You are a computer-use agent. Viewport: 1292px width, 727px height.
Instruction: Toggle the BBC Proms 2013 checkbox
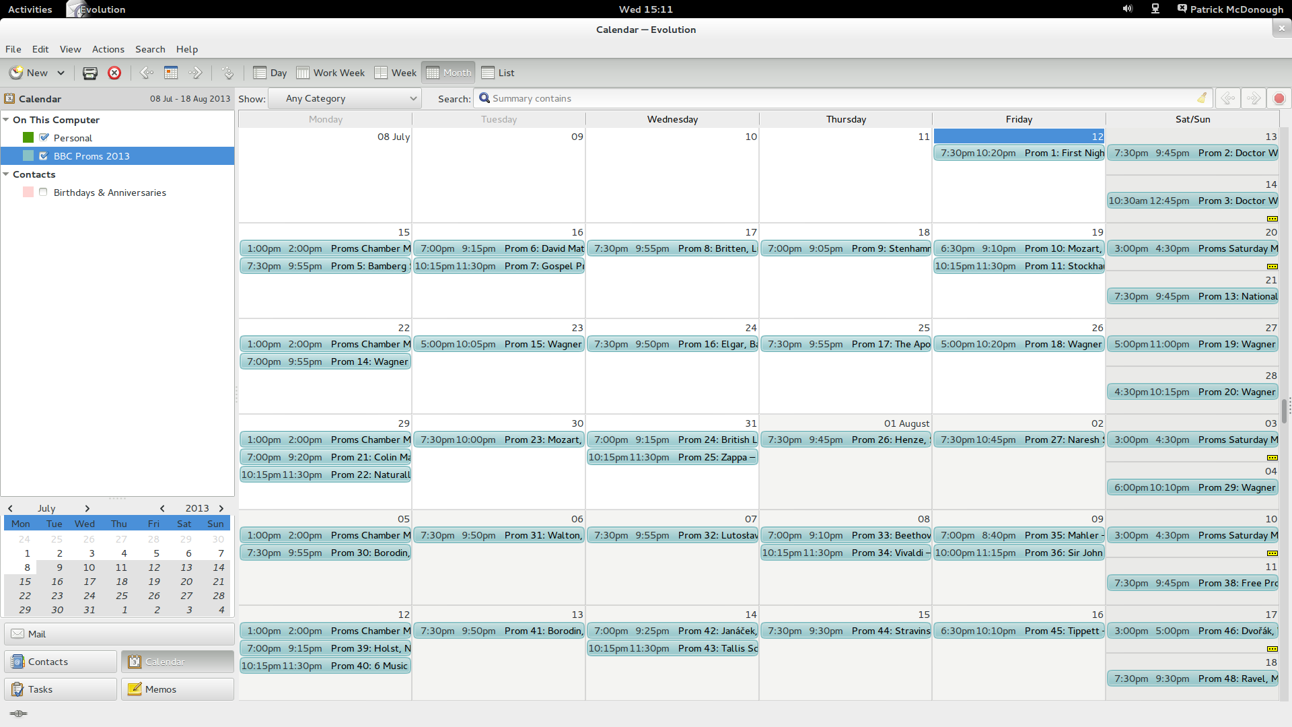pyautogui.click(x=44, y=155)
